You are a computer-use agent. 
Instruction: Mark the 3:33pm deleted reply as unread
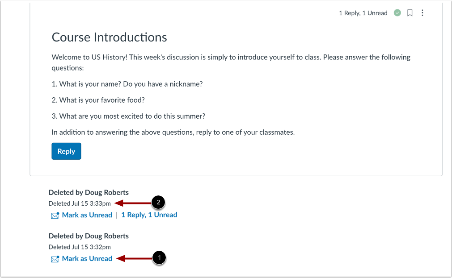click(x=87, y=215)
